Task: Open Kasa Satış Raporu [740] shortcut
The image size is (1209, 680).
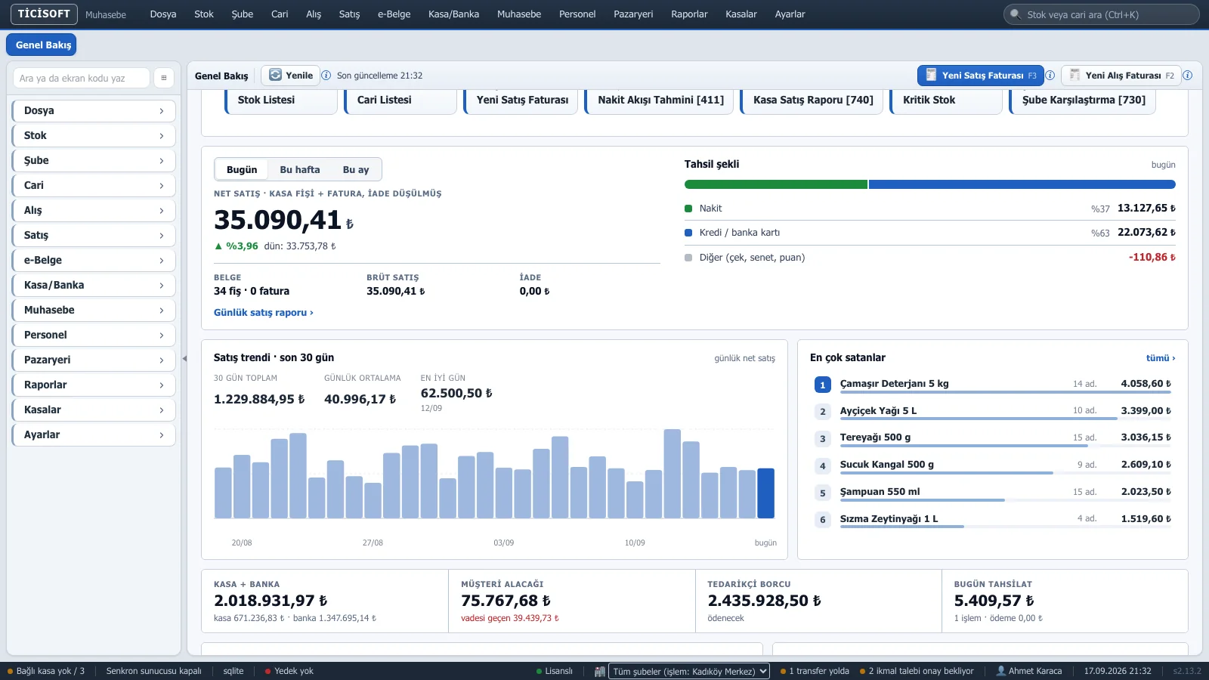Action: pos(812,101)
